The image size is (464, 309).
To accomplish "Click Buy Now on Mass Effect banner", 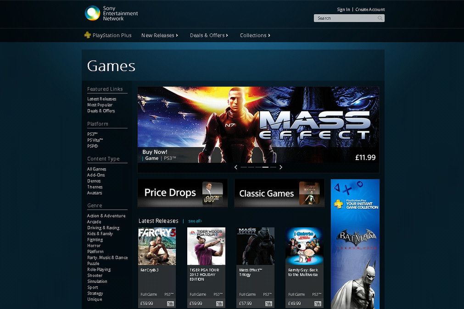I will (155, 152).
